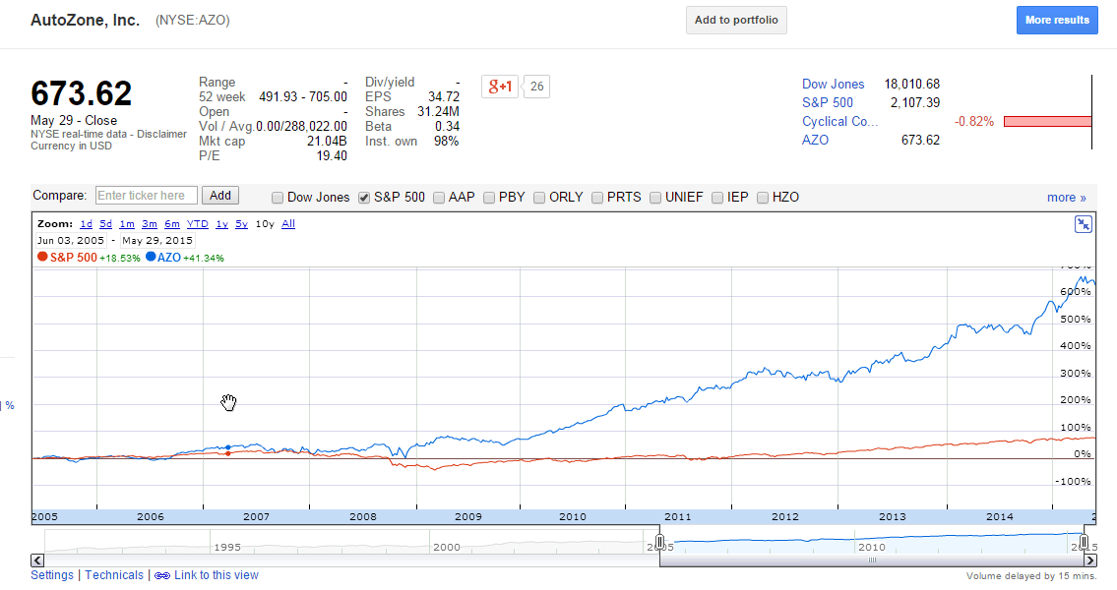This screenshot has width=1117, height=590.
Task: Toggle the Dow Jones comparison checkbox
Action: 278,198
